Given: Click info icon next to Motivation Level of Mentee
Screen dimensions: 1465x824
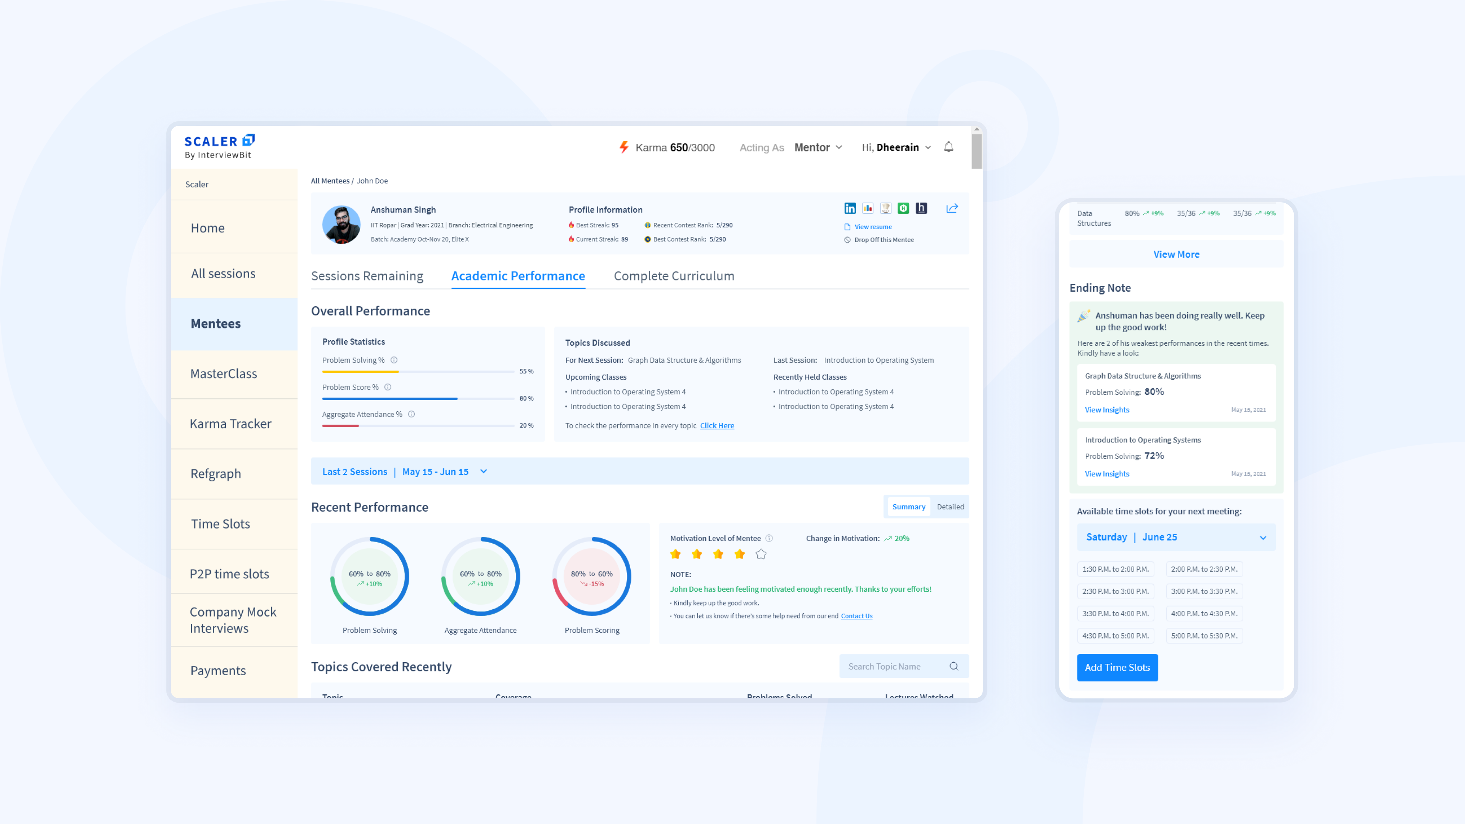Looking at the screenshot, I should point(769,538).
